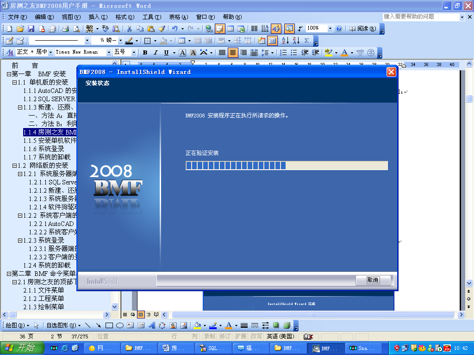This screenshot has height=355, width=474.
Task: Run the spelling and grammar check
Action: (105, 29)
